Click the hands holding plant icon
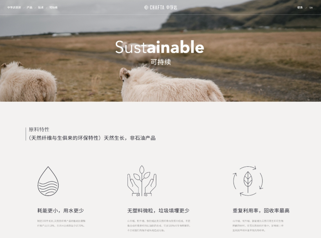 tap(142, 181)
